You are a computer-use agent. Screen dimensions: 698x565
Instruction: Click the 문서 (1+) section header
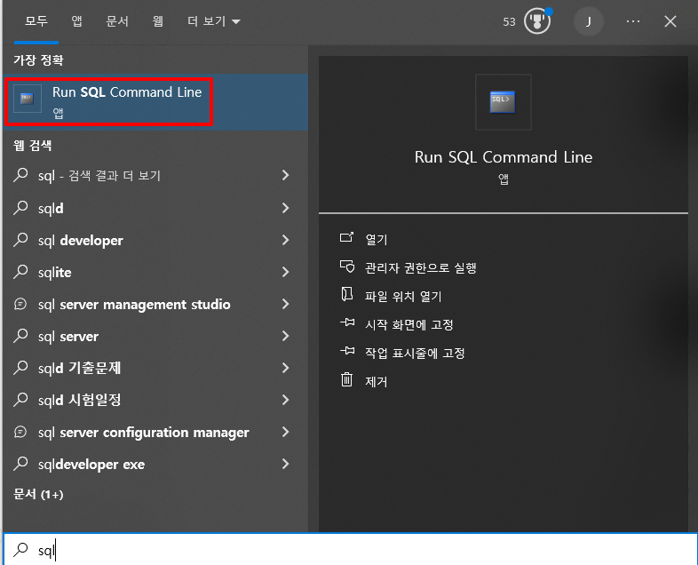(x=38, y=494)
